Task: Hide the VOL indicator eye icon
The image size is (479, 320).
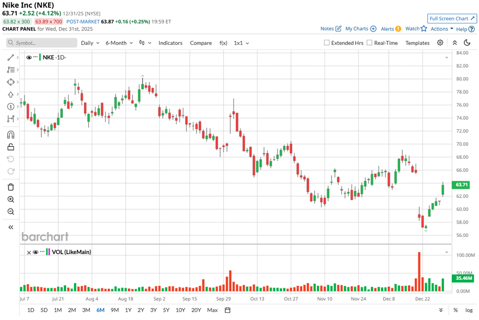Action: pyautogui.click(x=35, y=252)
